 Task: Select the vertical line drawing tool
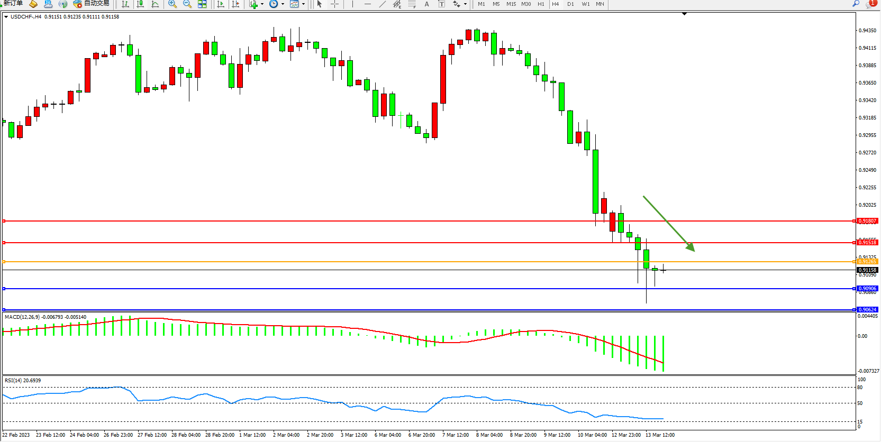coord(352,4)
